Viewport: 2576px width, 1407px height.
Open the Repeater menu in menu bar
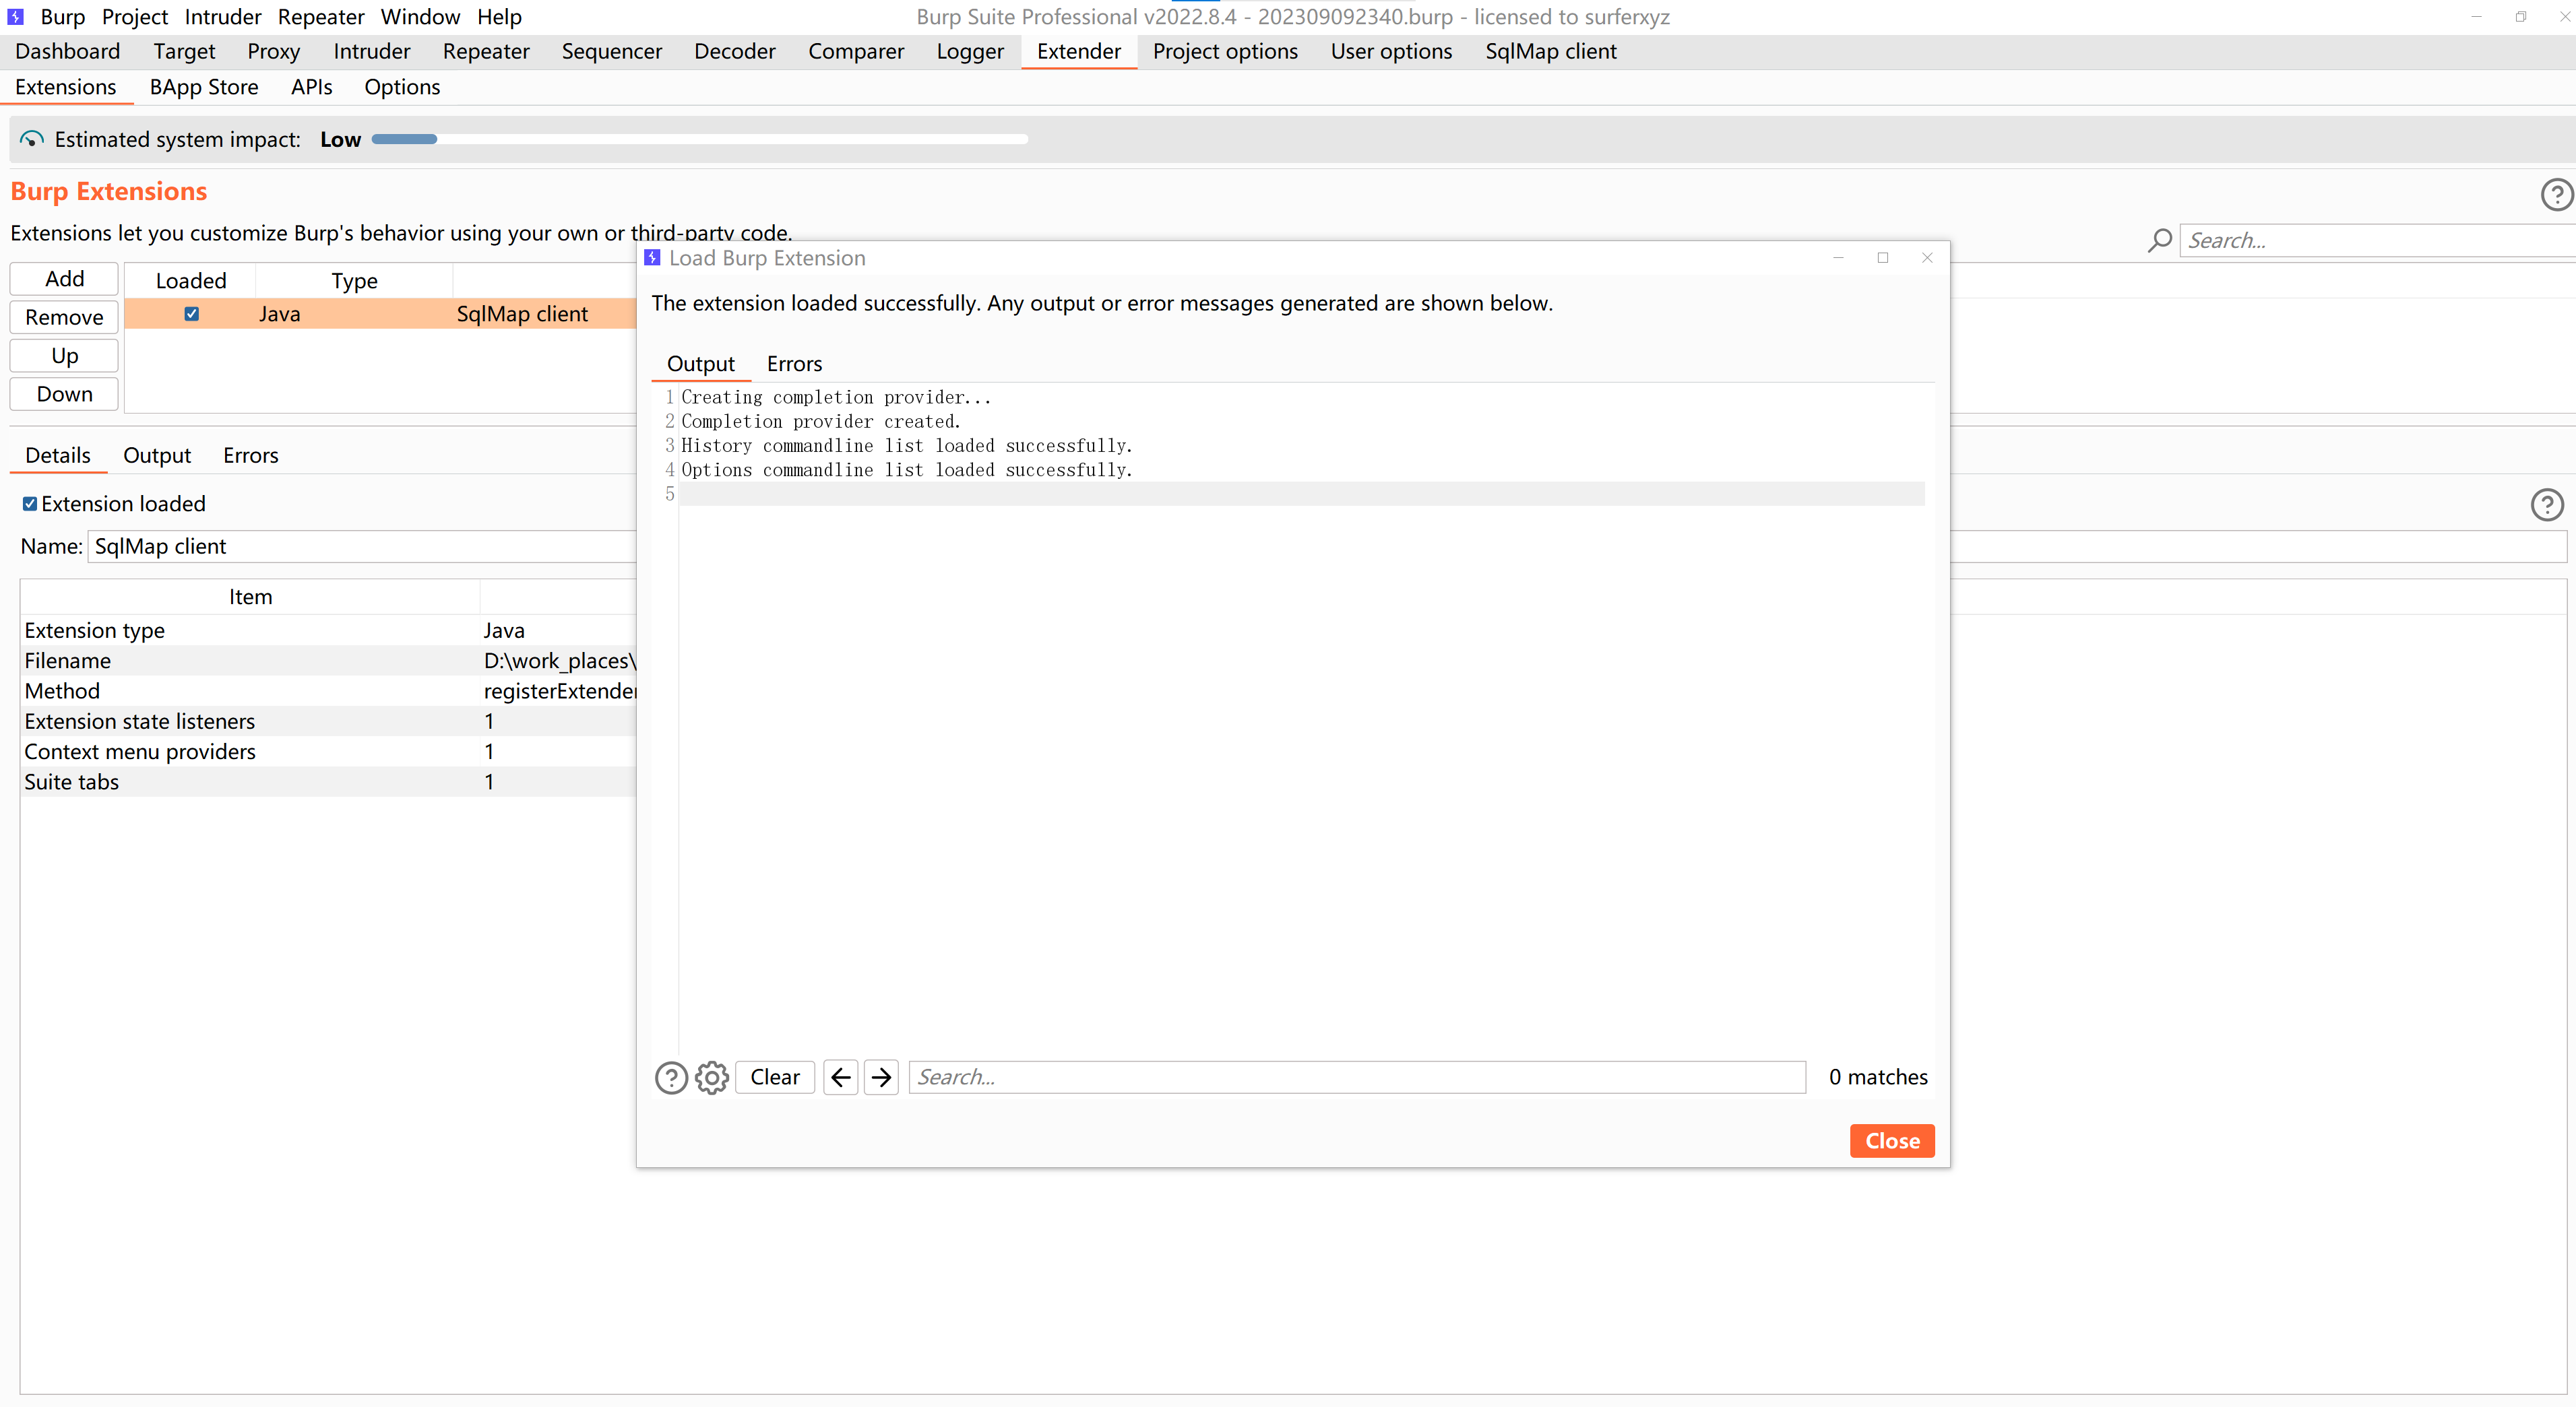(x=320, y=17)
